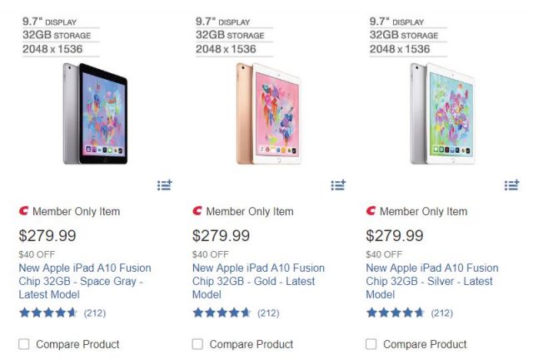This screenshot has width=533, height=364.
Task: Click star rating of Space Gray iPad
Action: pyautogui.click(x=48, y=313)
